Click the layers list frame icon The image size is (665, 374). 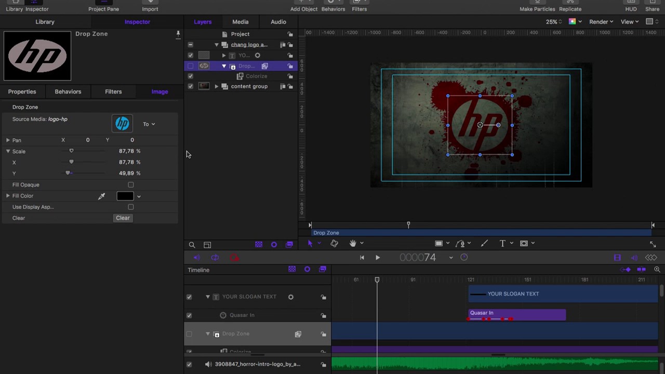tap(207, 245)
